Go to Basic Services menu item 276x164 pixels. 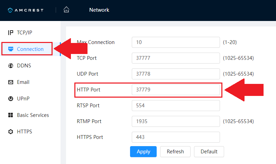pos(33,115)
